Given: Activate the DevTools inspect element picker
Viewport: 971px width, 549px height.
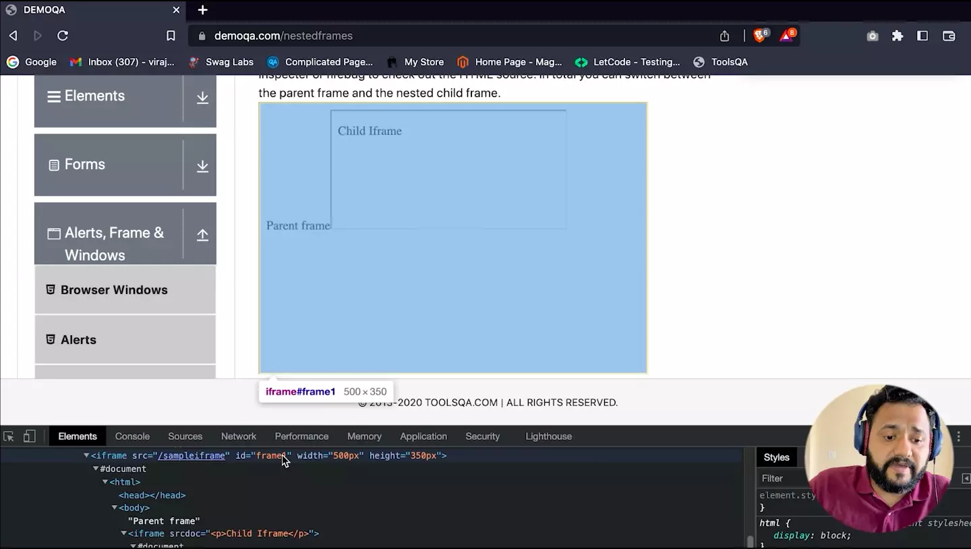Looking at the screenshot, I should pos(9,436).
